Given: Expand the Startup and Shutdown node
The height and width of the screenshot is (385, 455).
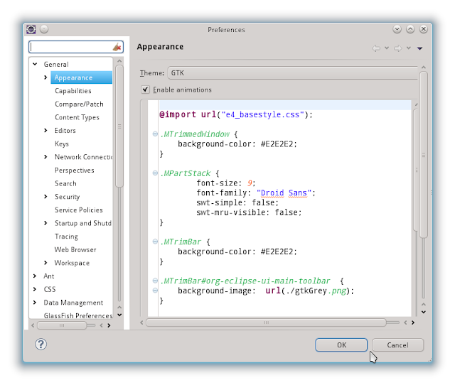Looking at the screenshot, I should [x=45, y=223].
